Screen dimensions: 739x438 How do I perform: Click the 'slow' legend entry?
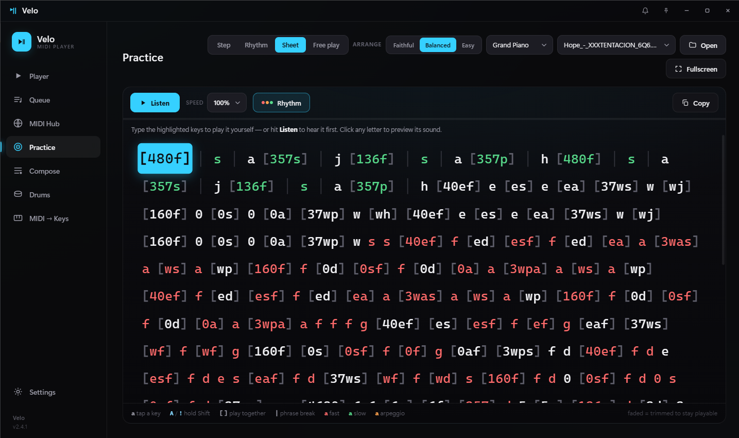[357, 413]
